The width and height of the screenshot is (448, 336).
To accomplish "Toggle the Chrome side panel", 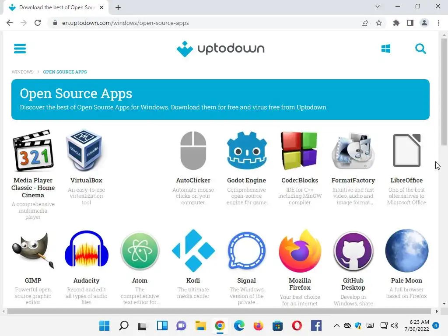I will [x=410, y=23].
